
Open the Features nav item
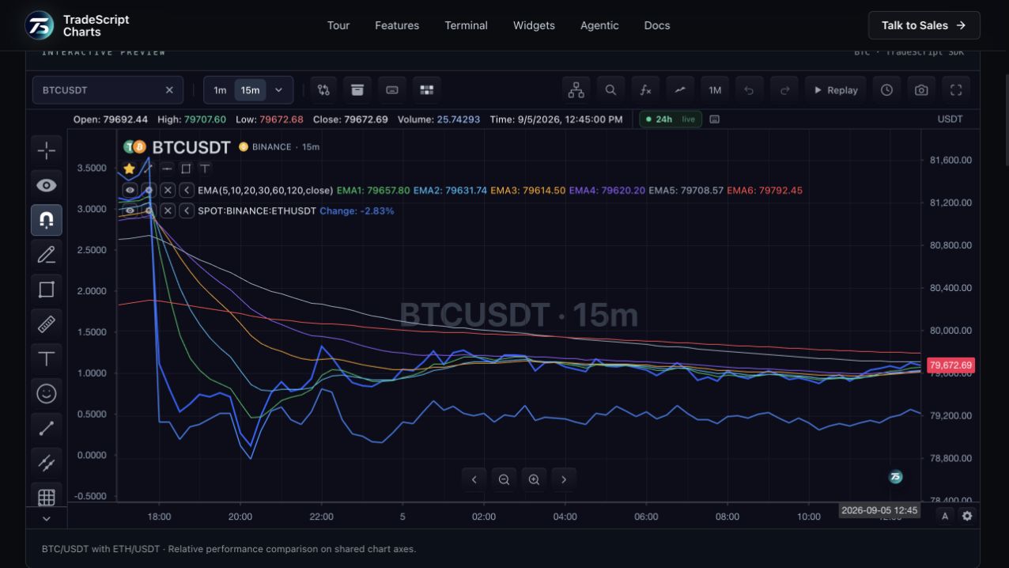pyautogui.click(x=397, y=25)
